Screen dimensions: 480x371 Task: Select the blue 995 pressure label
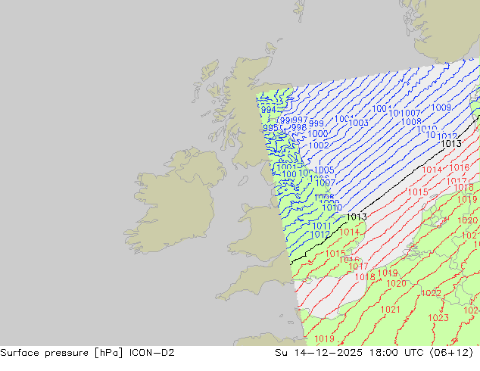[x=270, y=128]
